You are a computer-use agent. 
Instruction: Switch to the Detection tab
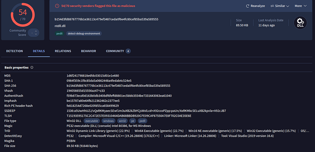(x=15, y=51)
